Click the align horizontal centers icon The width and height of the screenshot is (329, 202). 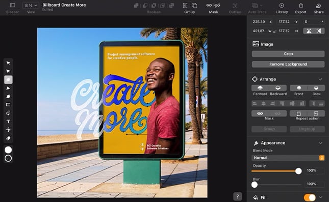(x=264, y=103)
